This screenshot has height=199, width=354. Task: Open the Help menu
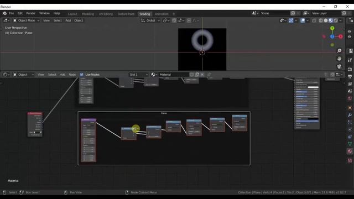point(56,13)
